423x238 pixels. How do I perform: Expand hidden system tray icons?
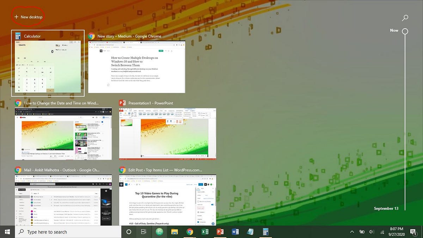coord(352,232)
